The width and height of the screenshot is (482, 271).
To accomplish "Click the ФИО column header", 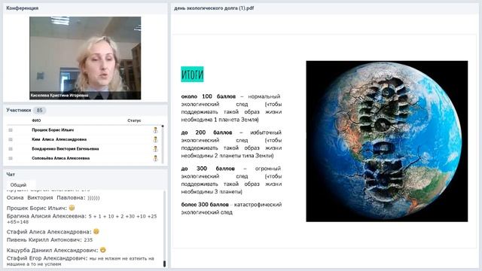I will (36, 120).
